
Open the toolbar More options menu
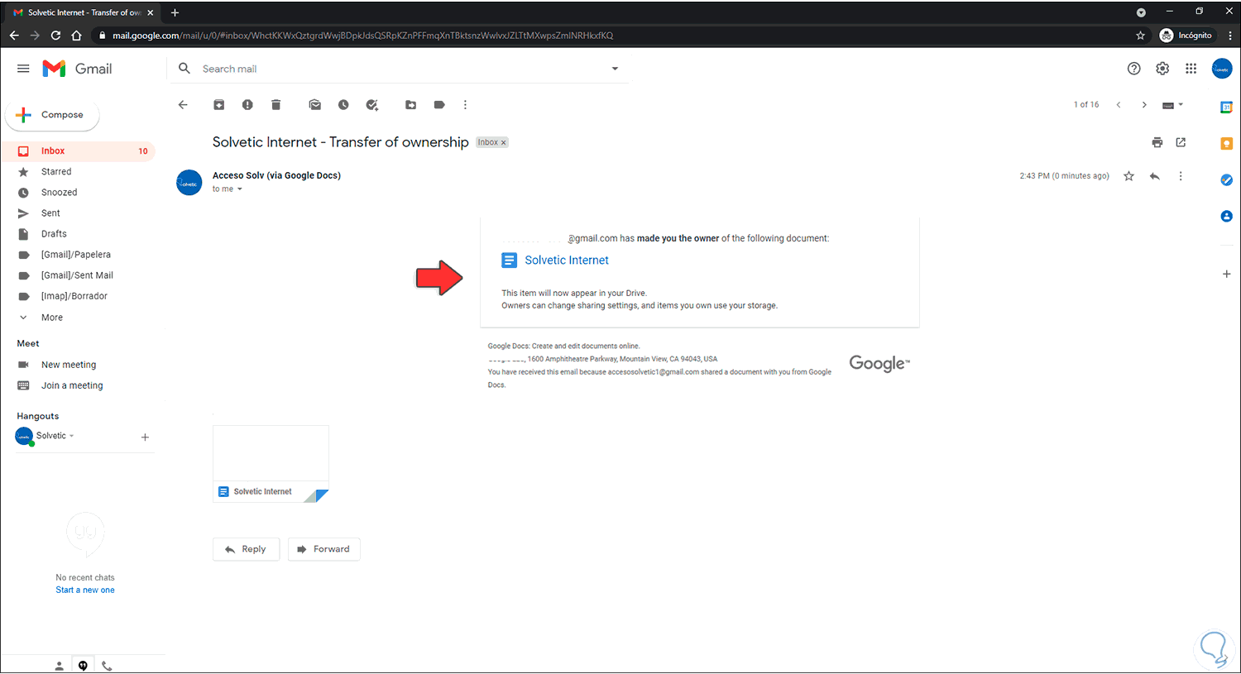click(465, 105)
